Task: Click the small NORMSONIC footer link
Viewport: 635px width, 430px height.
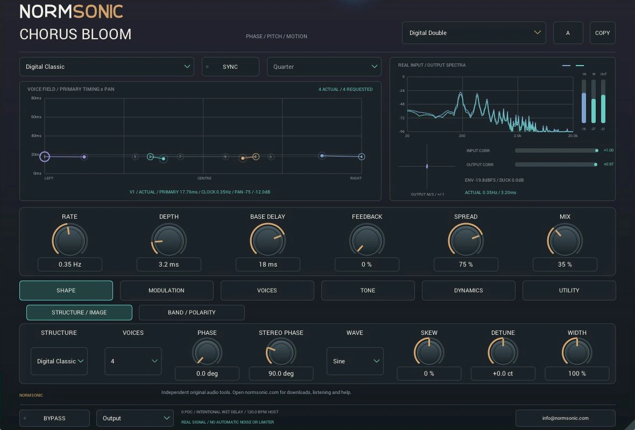Action: [x=31, y=395]
